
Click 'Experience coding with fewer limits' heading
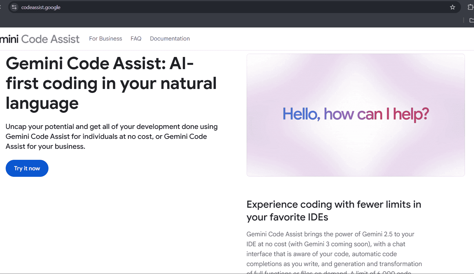(x=334, y=211)
